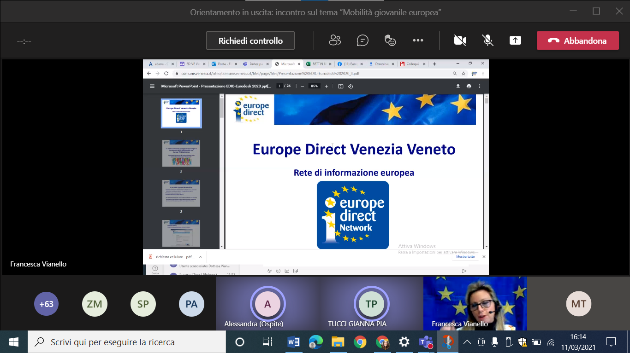Zoom out the shared PDF with minus
Screen dimensions: 630x353
coord(302,86)
